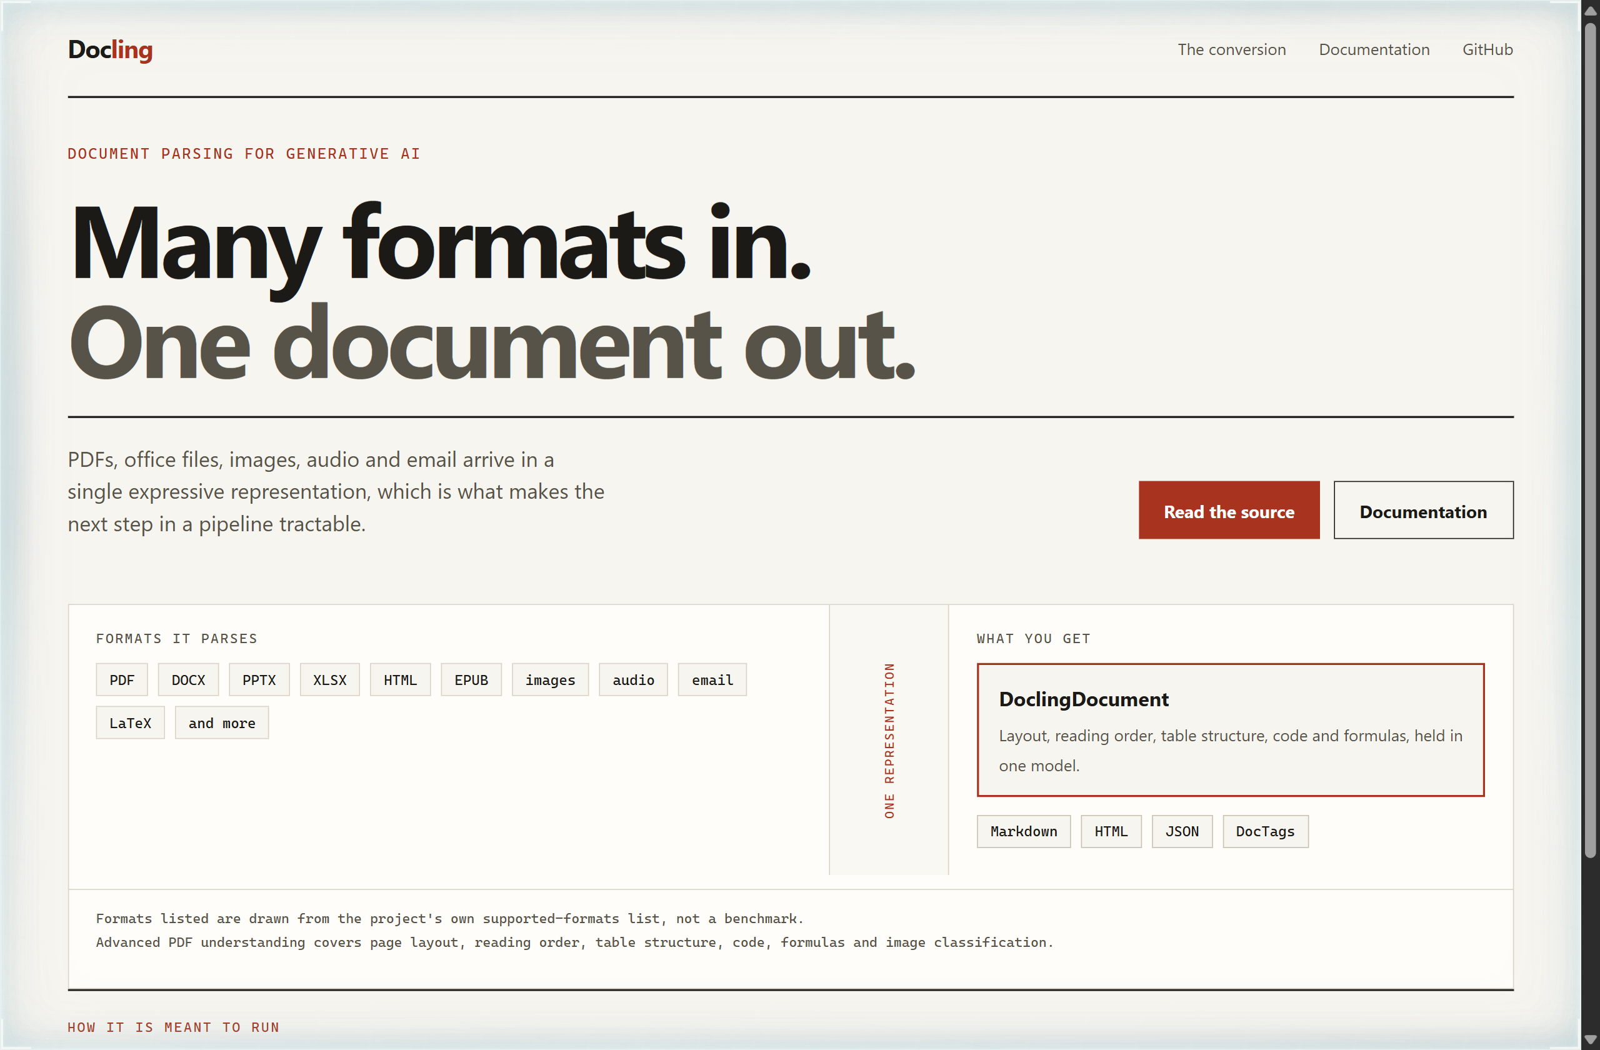
Task: Visit the GitHub nav link
Action: pyautogui.click(x=1487, y=50)
